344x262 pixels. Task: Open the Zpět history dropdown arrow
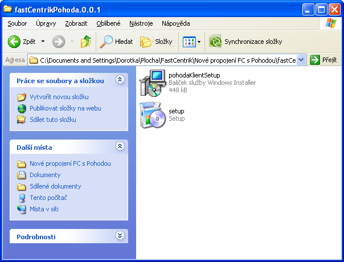click(x=43, y=41)
